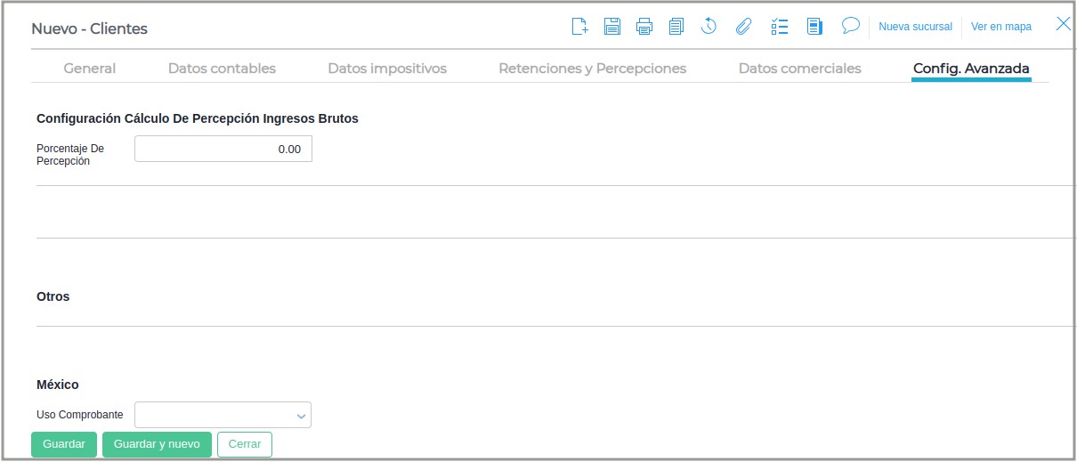The height and width of the screenshot is (462, 1077).
Task: Click the news page icon
Action: (x=814, y=27)
